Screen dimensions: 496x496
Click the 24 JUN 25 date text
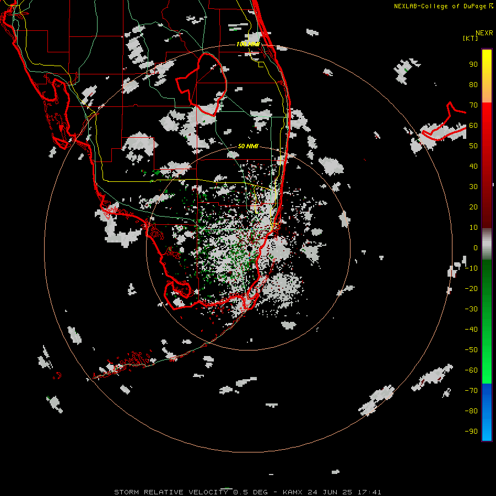330,492
